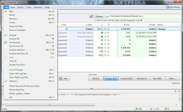Click the right folder path field

[x=143, y=16]
